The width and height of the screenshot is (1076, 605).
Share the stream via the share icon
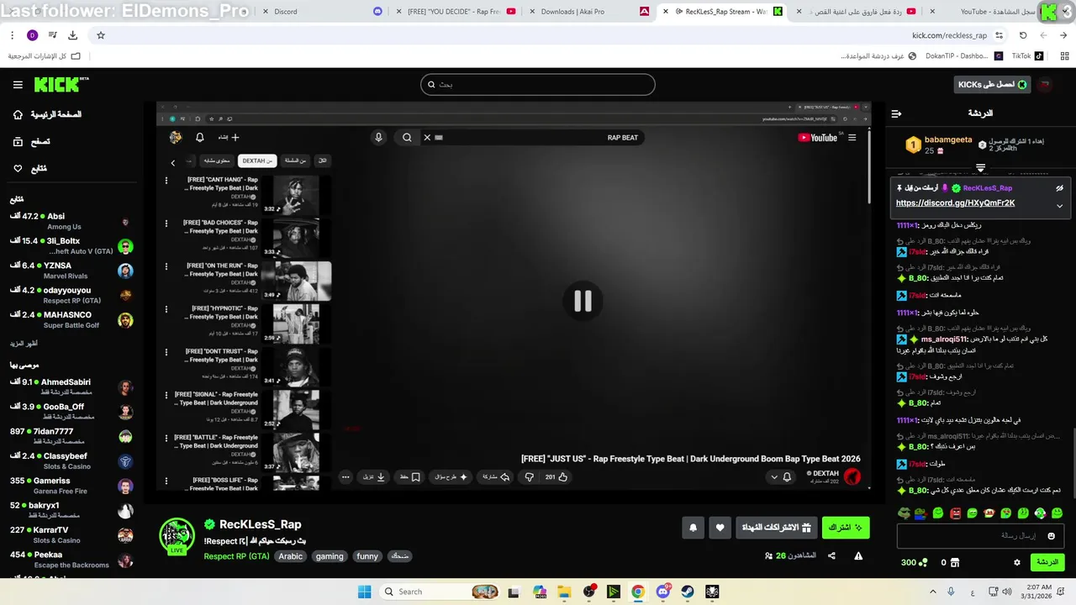(x=831, y=555)
